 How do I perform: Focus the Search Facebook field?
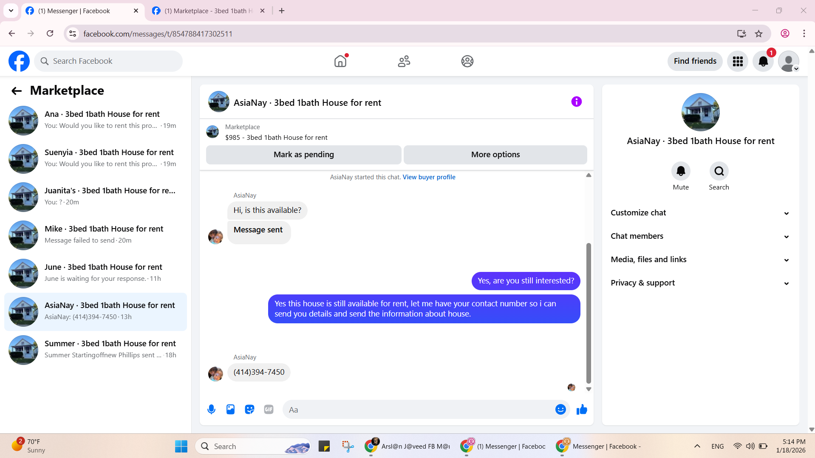tap(108, 61)
